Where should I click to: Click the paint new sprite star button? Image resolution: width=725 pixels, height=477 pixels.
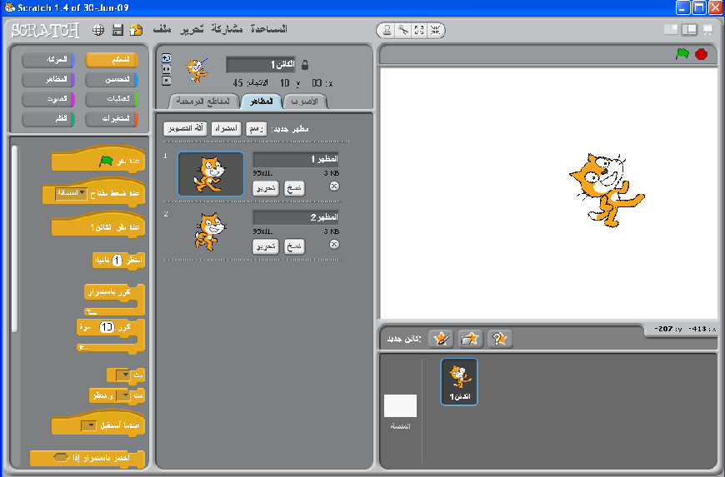click(442, 338)
